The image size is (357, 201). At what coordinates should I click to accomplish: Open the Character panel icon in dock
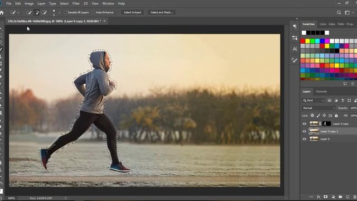tap(295, 49)
